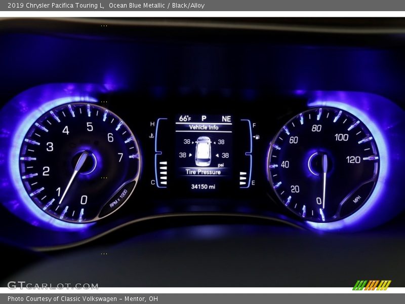Toggle the rear-right tire pressure arrow
The image size is (405, 304).
tap(217, 155)
